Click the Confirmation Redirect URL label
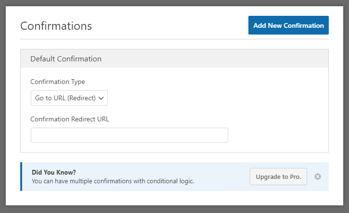 click(70, 119)
